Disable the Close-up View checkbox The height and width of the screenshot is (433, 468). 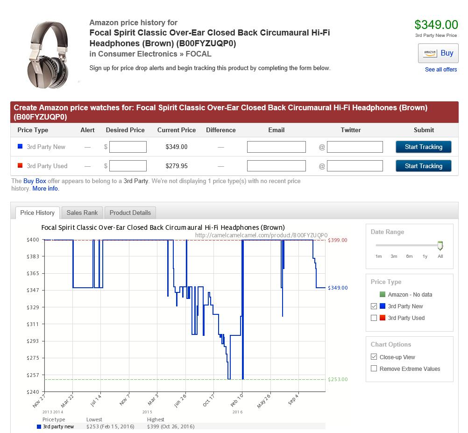(374, 357)
